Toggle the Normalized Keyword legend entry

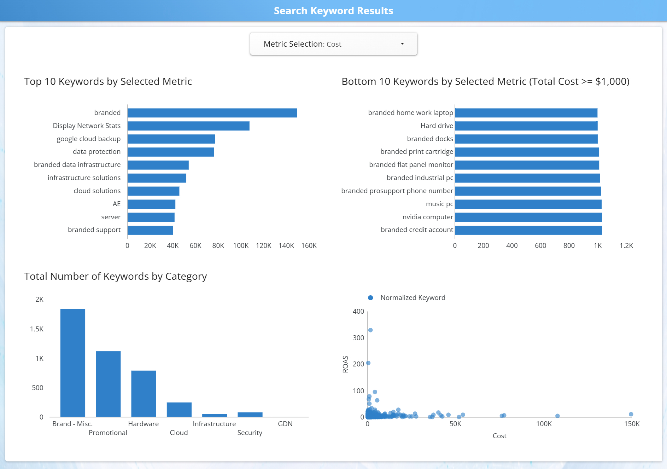(x=406, y=297)
